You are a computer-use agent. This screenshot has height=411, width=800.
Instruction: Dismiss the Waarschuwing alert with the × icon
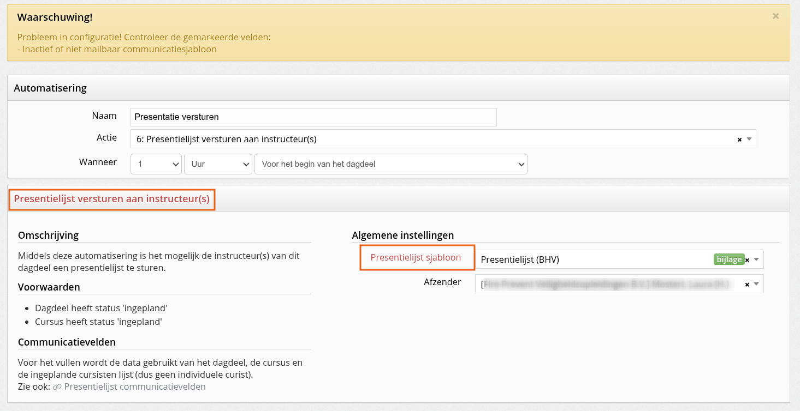click(775, 16)
